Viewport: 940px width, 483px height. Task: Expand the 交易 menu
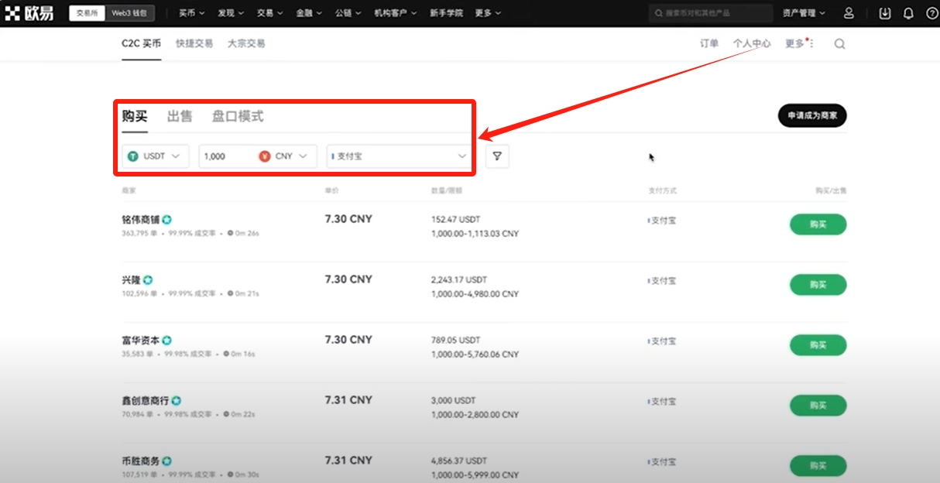(269, 13)
